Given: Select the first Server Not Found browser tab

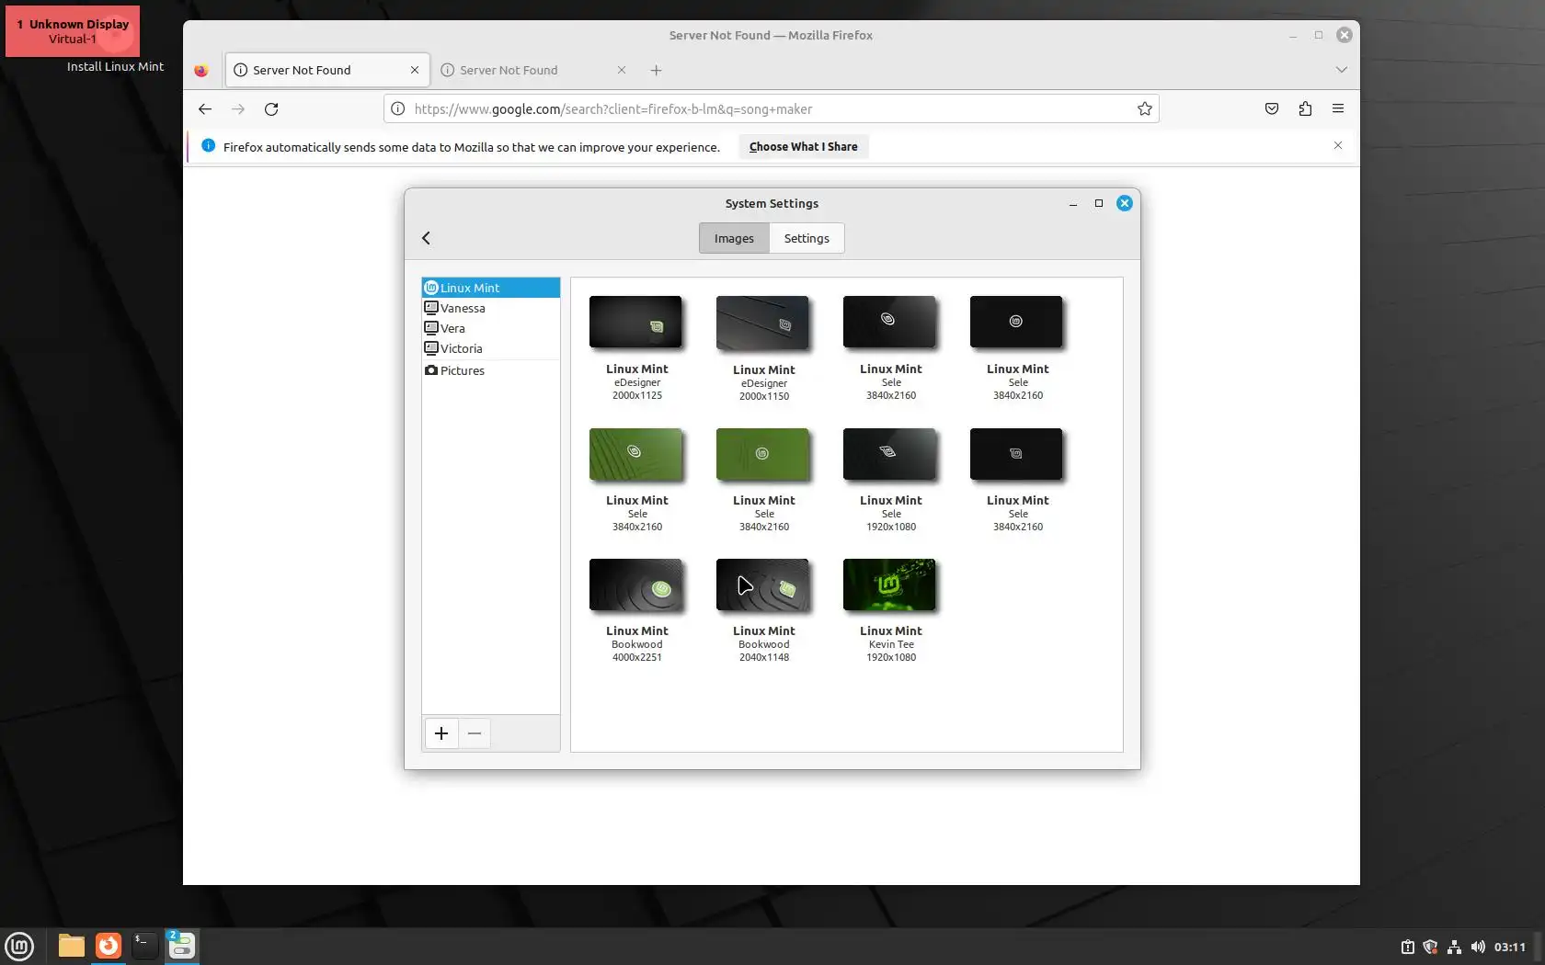Looking at the screenshot, I should point(327,70).
